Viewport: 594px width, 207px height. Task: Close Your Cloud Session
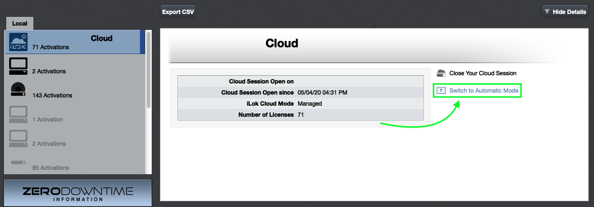tap(482, 73)
